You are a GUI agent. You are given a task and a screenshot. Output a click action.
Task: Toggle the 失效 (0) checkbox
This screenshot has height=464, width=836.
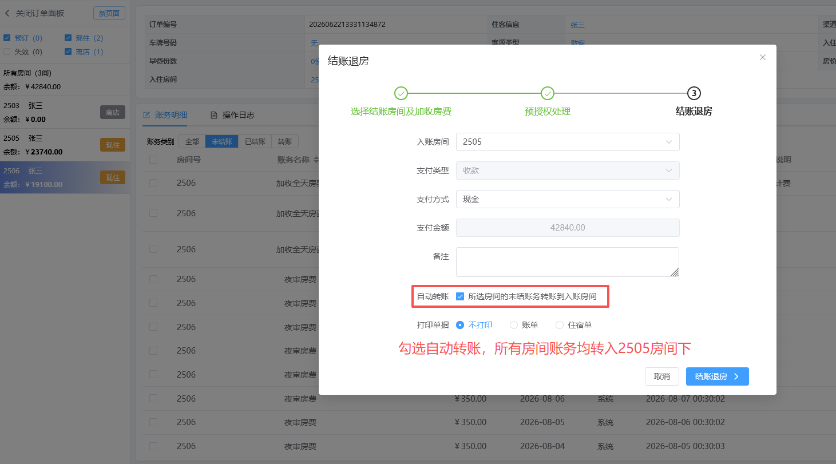7,51
